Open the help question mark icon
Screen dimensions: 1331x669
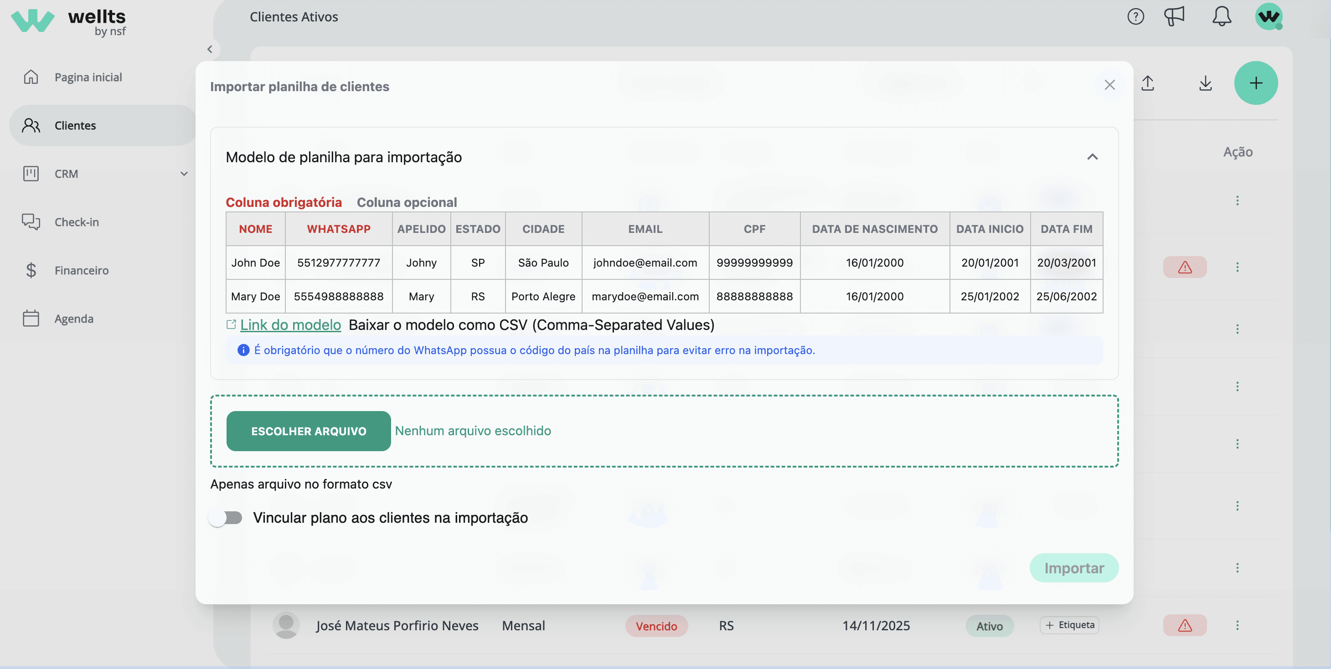1135,17
